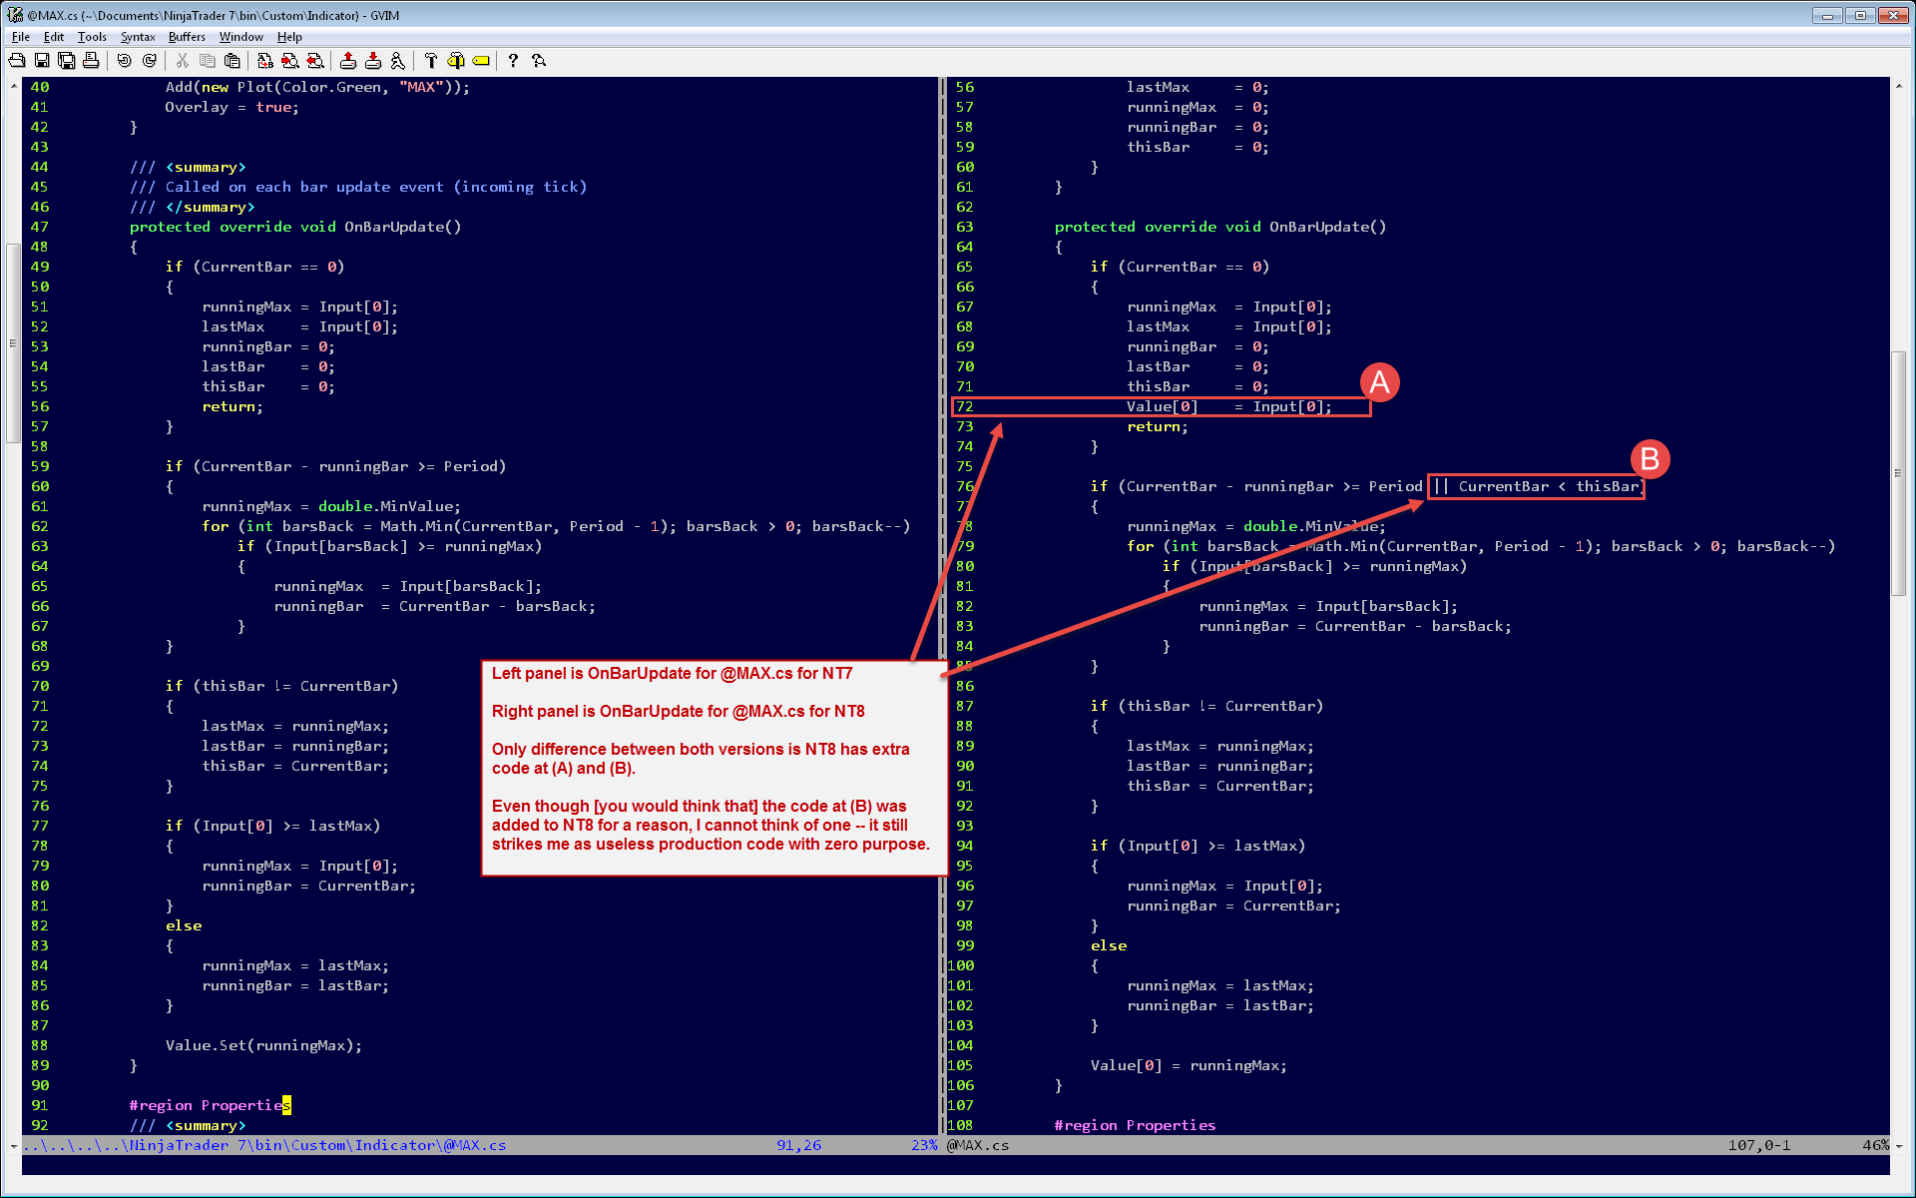Jump to tag with yellow tag icon

[x=481, y=61]
